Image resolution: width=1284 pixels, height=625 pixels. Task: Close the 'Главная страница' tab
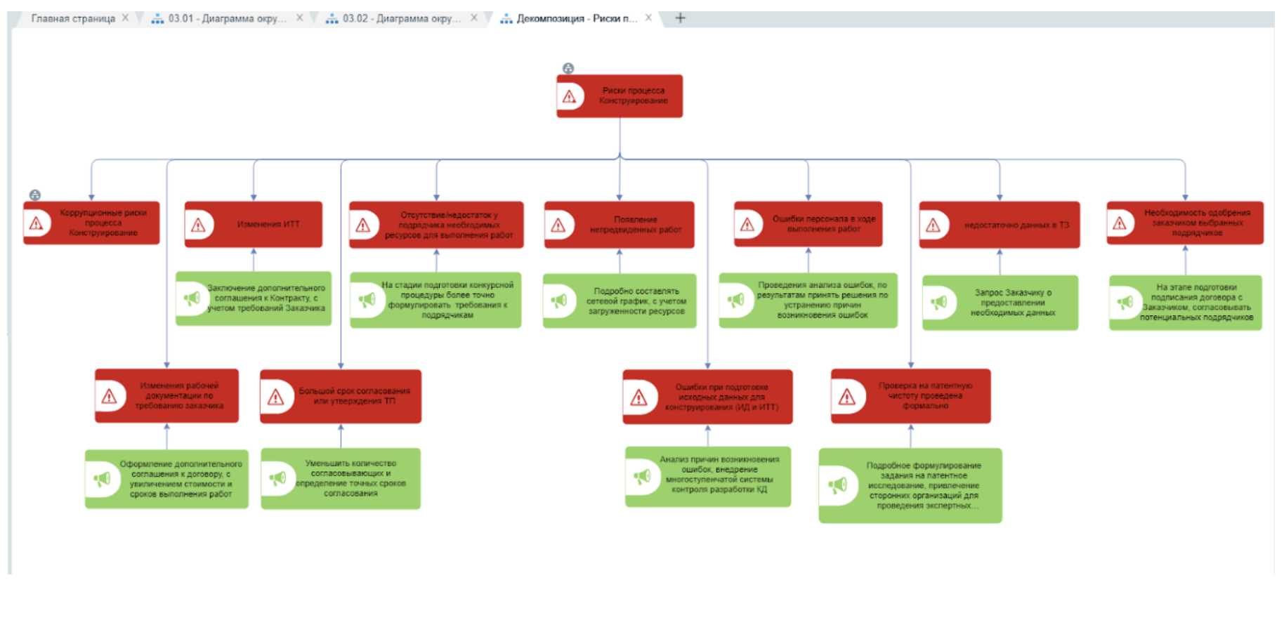[x=125, y=18]
